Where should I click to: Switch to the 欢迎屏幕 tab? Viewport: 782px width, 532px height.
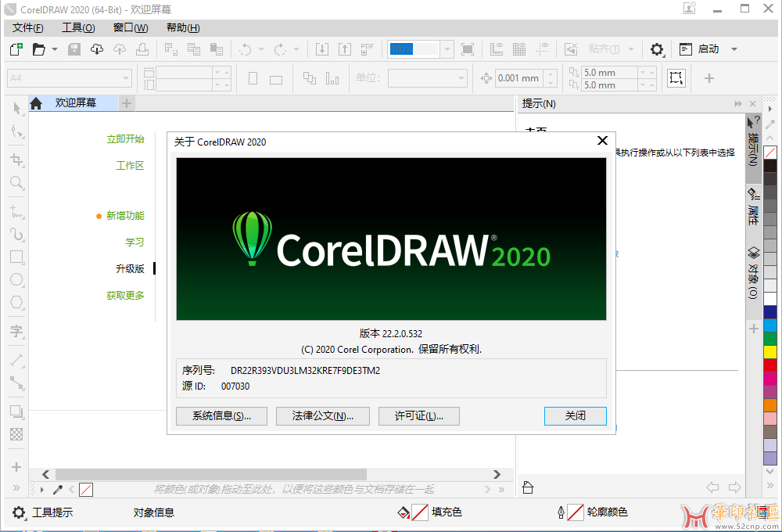(75, 102)
